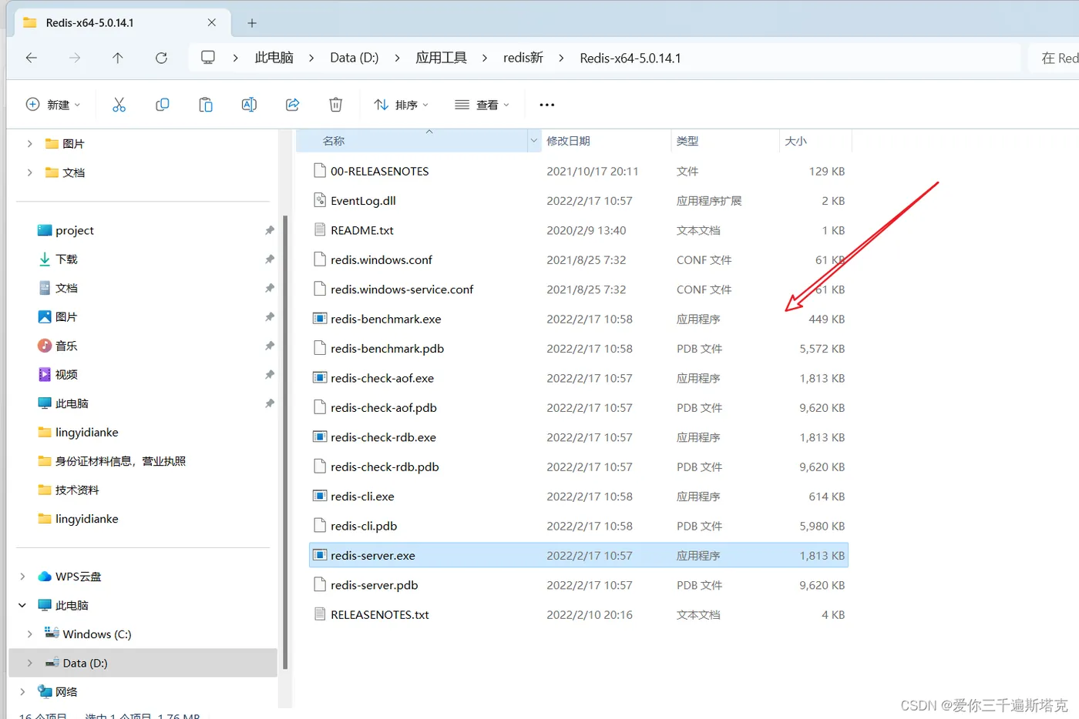Expand the 网络 tree node
This screenshot has height=719, width=1079.
click(x=22, y=691)
